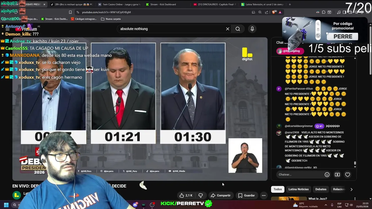The image size is (372, 209).
Task: Open options menu for What Is Jazz? video
Action: (355, 199)
